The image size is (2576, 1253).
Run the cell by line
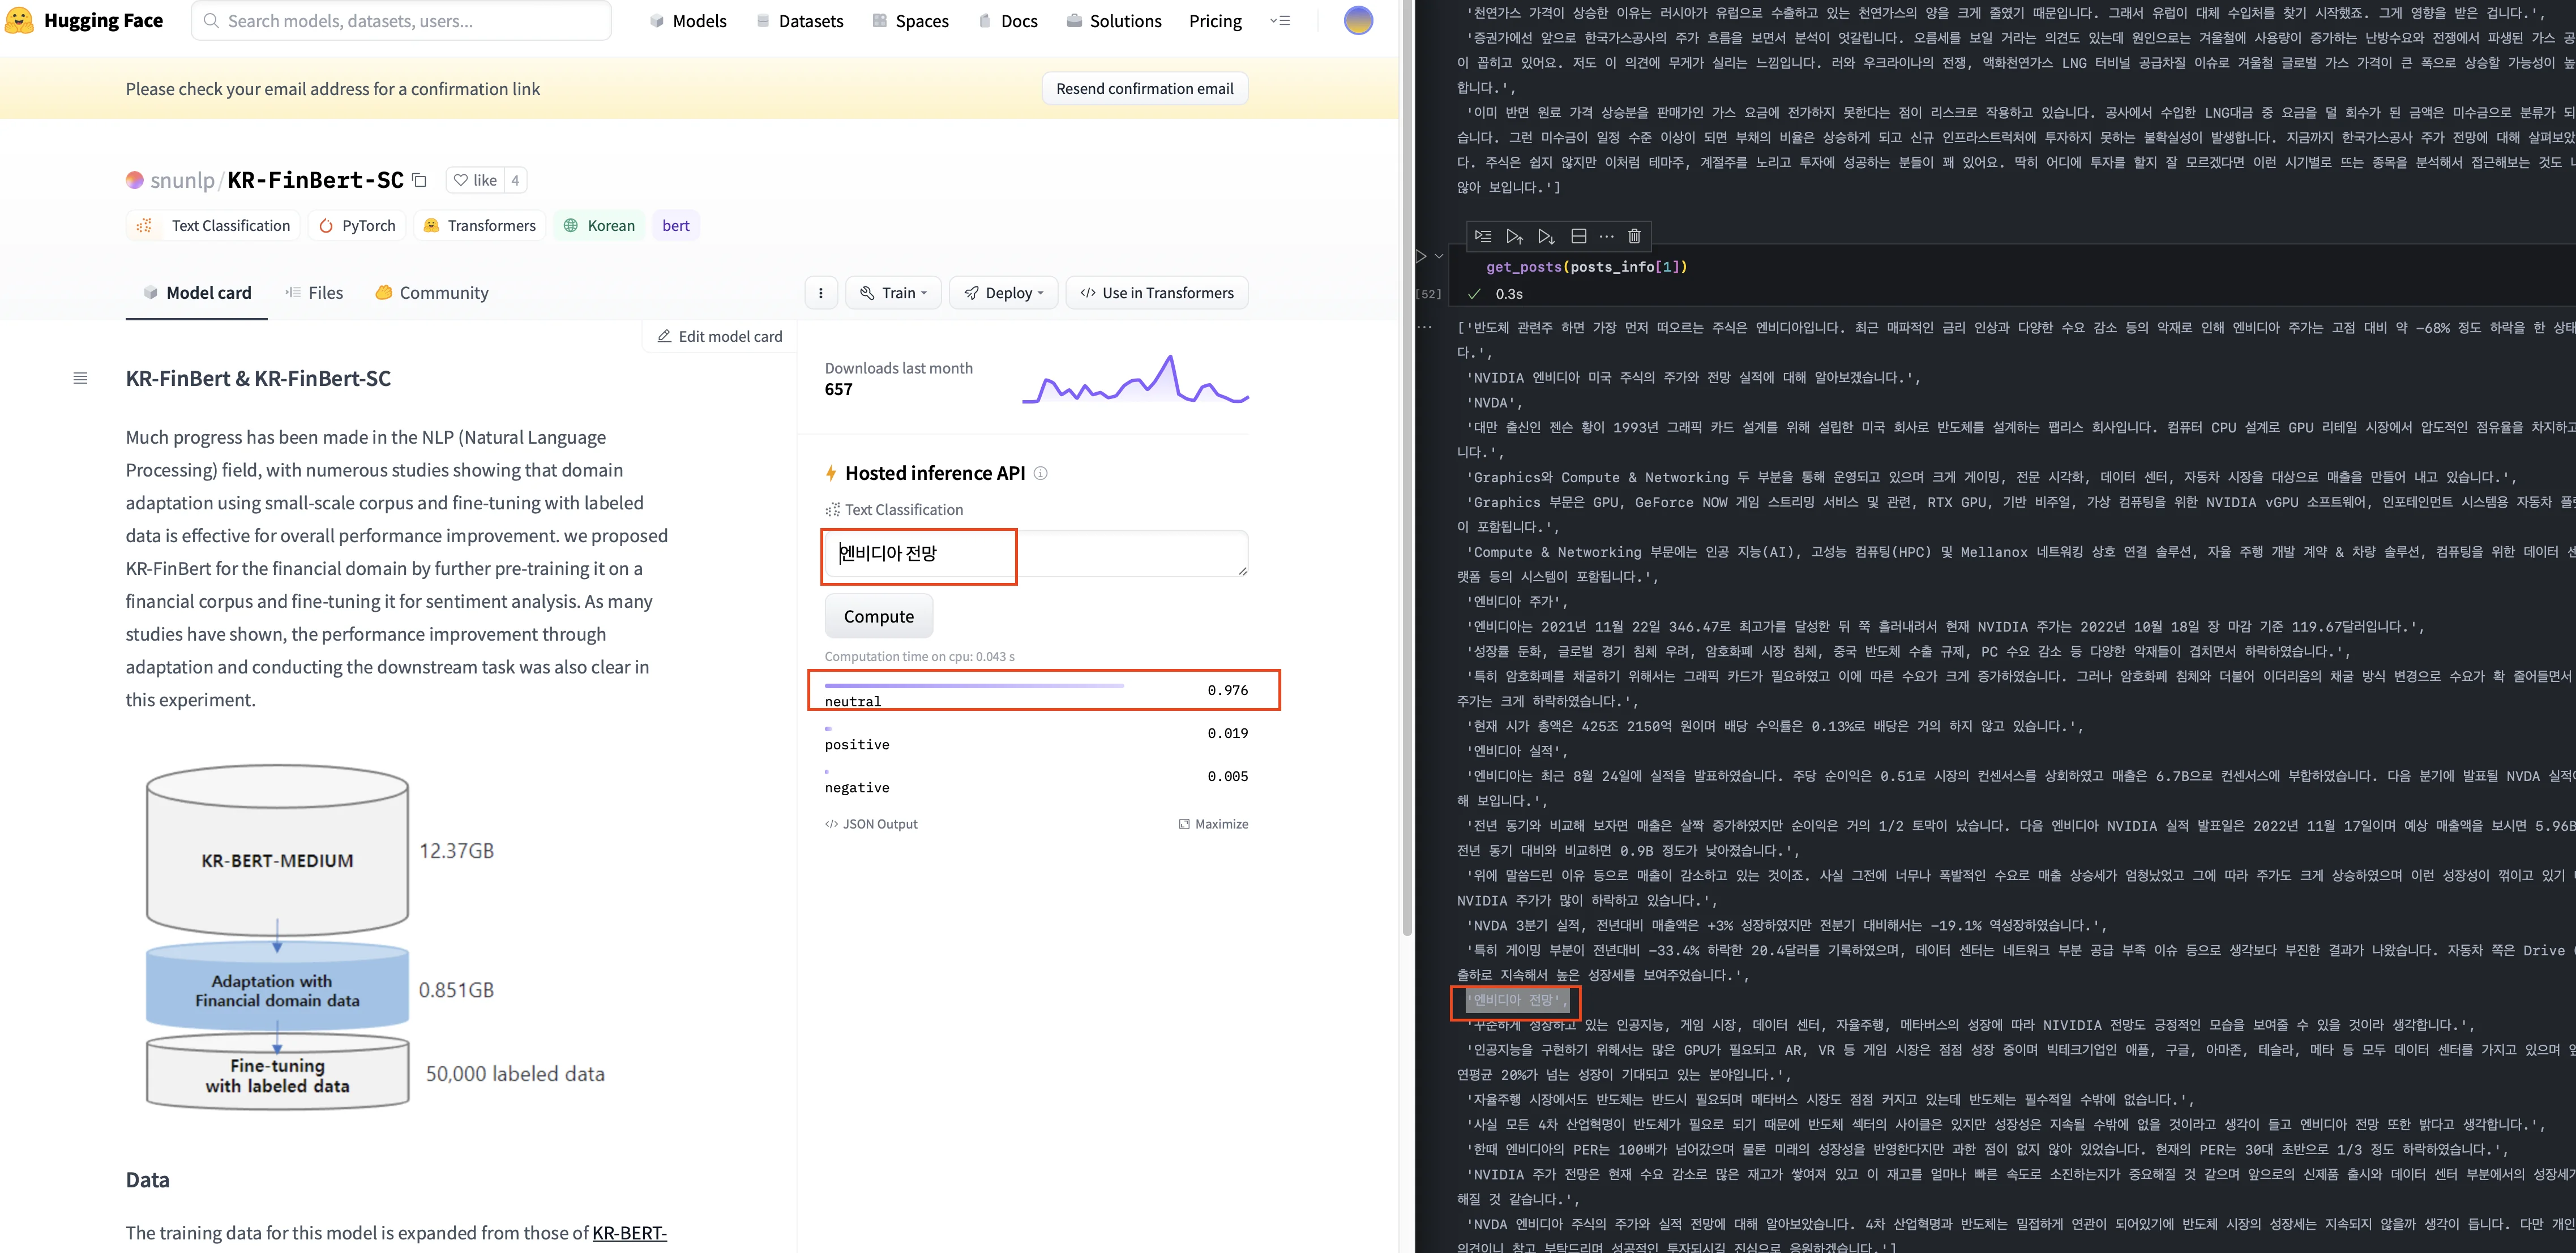[1483, 236]
